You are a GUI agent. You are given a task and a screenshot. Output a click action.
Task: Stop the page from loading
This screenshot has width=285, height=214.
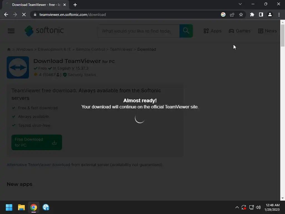(24, 14)
